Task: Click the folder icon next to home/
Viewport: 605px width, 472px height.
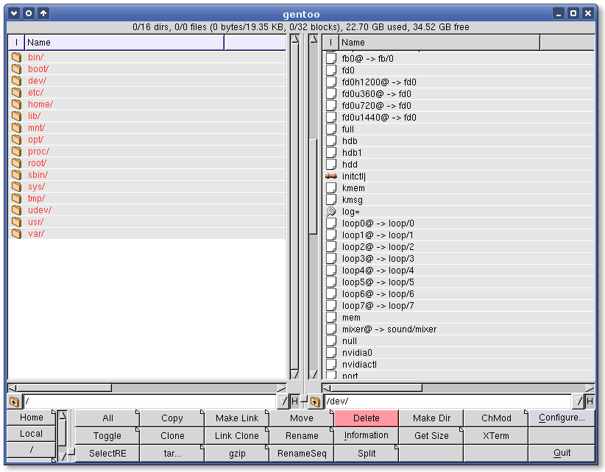Action: pos(16,104)
